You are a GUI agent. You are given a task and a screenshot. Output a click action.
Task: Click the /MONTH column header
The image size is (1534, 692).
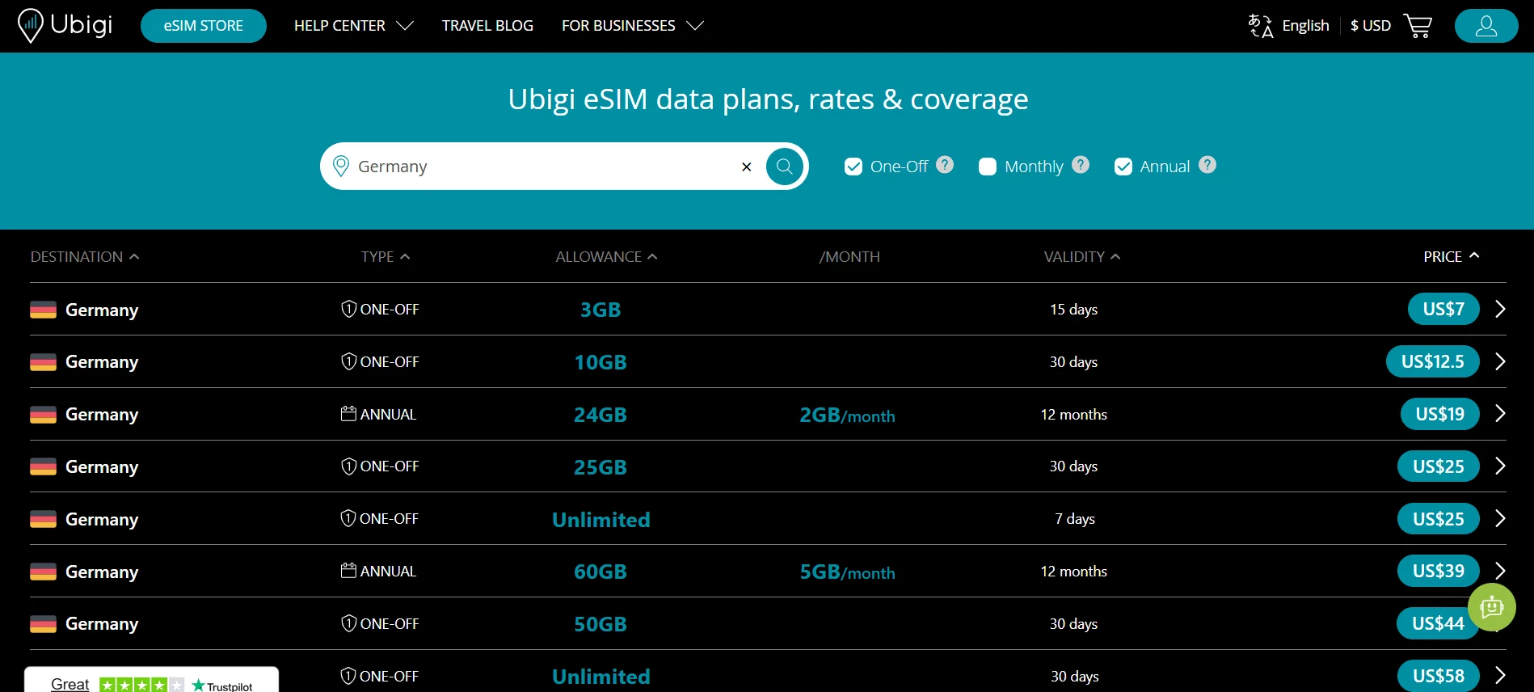[x=849, y=256]
